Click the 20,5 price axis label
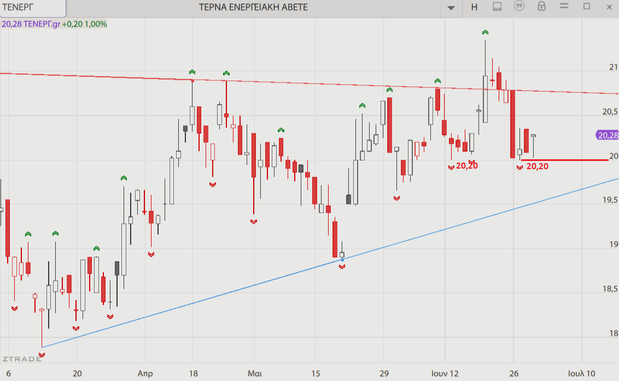Screen dimensions: 619x381 click(x=610, y=112)
